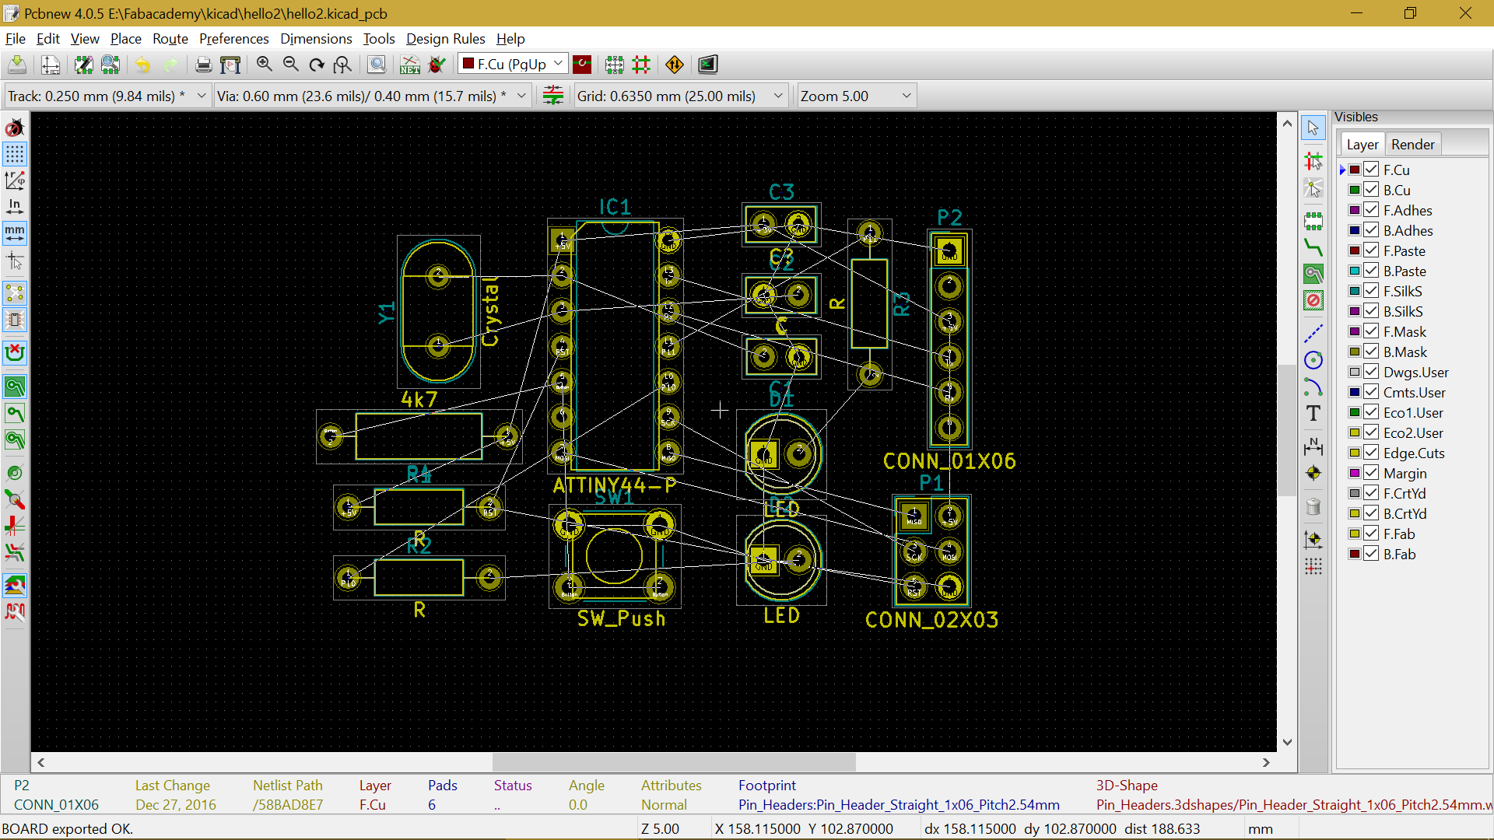Open the Place menu

pyautogui.click(x=125, y=38)
